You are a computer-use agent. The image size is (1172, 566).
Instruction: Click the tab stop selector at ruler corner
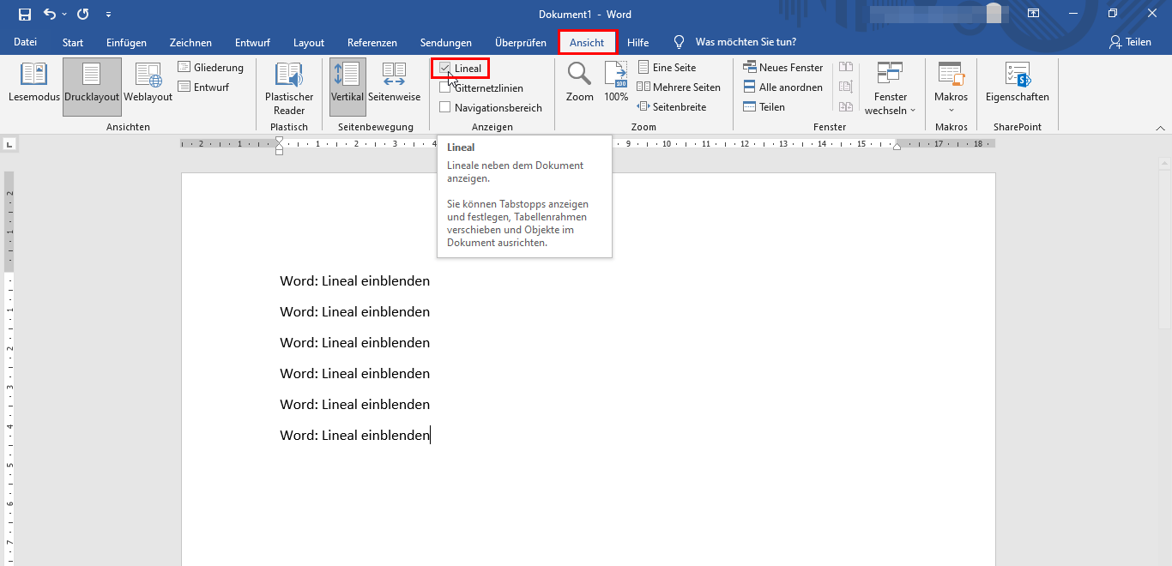point(9,144)
